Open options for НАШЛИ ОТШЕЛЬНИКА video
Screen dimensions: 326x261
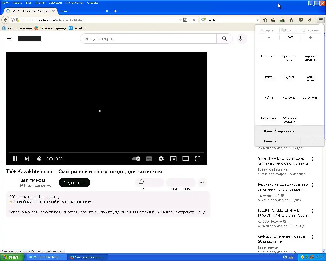313,211
